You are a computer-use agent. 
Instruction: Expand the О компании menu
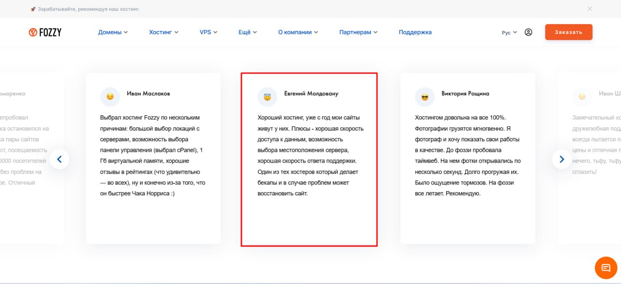(x=298, y=32)
